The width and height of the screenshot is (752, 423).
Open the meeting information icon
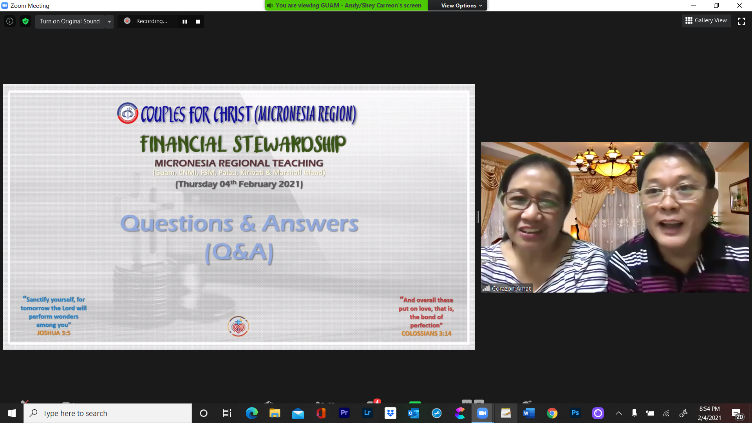pyautogui.click(x=10, y=21)
